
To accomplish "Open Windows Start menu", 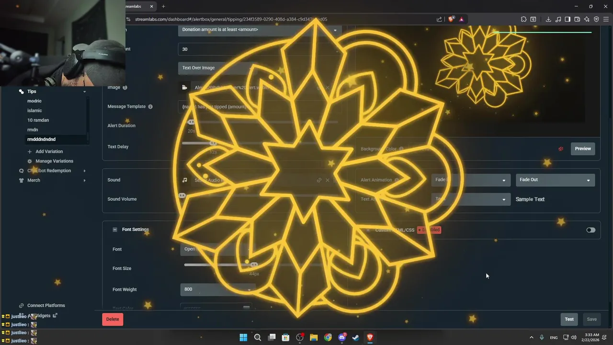I will (243, 337).
